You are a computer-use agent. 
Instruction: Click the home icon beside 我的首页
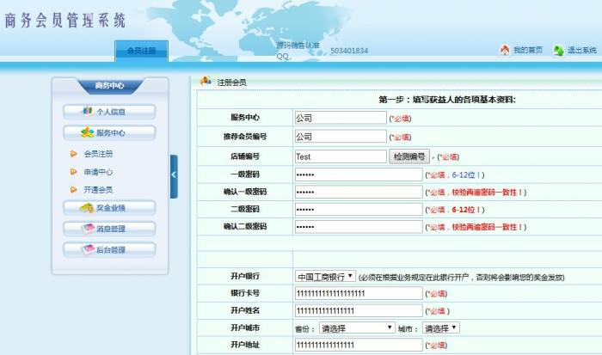[x=504, y=51]
